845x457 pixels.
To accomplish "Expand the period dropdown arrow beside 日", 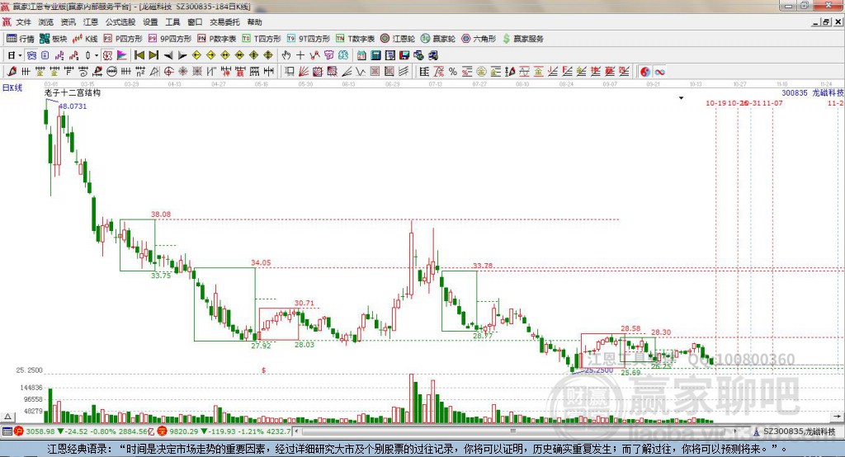I will pos(20,55).
